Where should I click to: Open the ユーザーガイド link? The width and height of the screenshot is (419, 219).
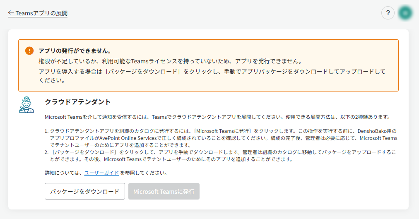click(101, 173)
